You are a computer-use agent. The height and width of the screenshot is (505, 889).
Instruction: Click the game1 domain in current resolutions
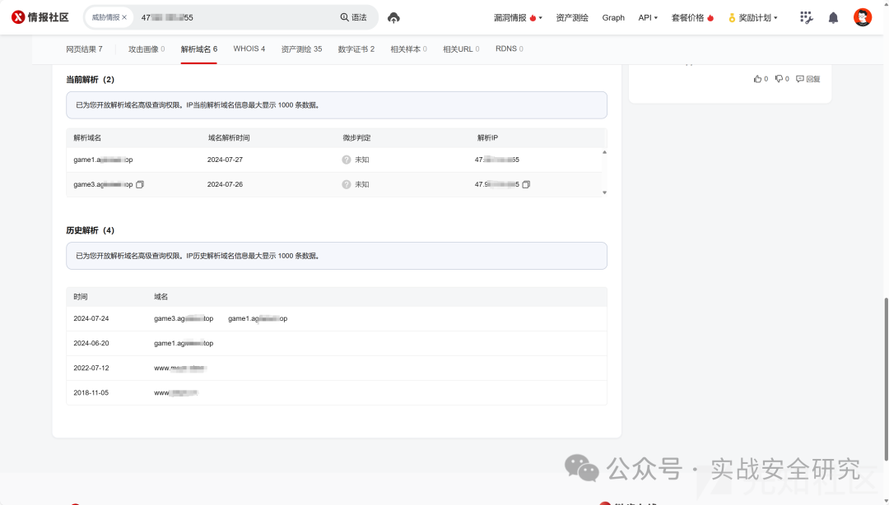point(103,160)
